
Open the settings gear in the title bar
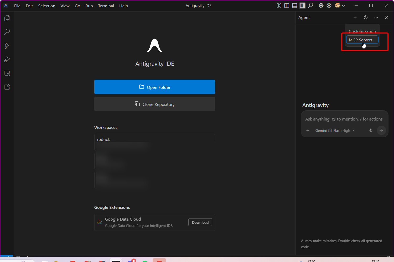coord(329,6)
